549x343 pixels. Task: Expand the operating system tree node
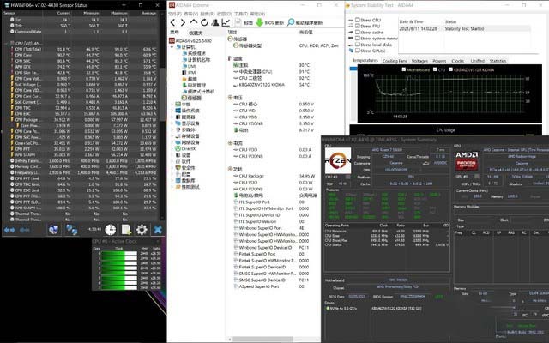tap(172, 111)
